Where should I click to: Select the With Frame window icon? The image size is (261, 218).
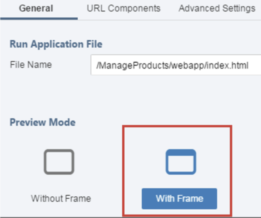[181, 162]
